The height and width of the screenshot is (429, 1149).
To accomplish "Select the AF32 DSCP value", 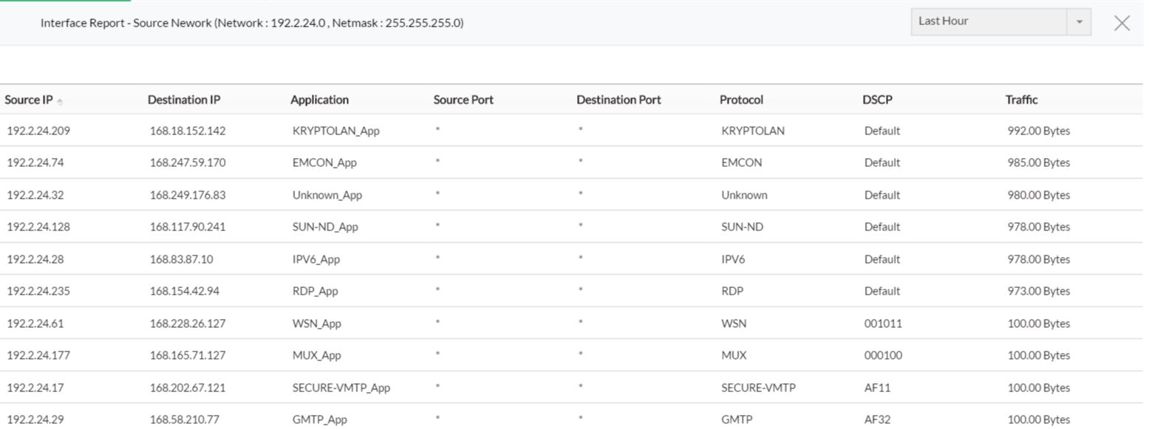I will click(877, 419).
